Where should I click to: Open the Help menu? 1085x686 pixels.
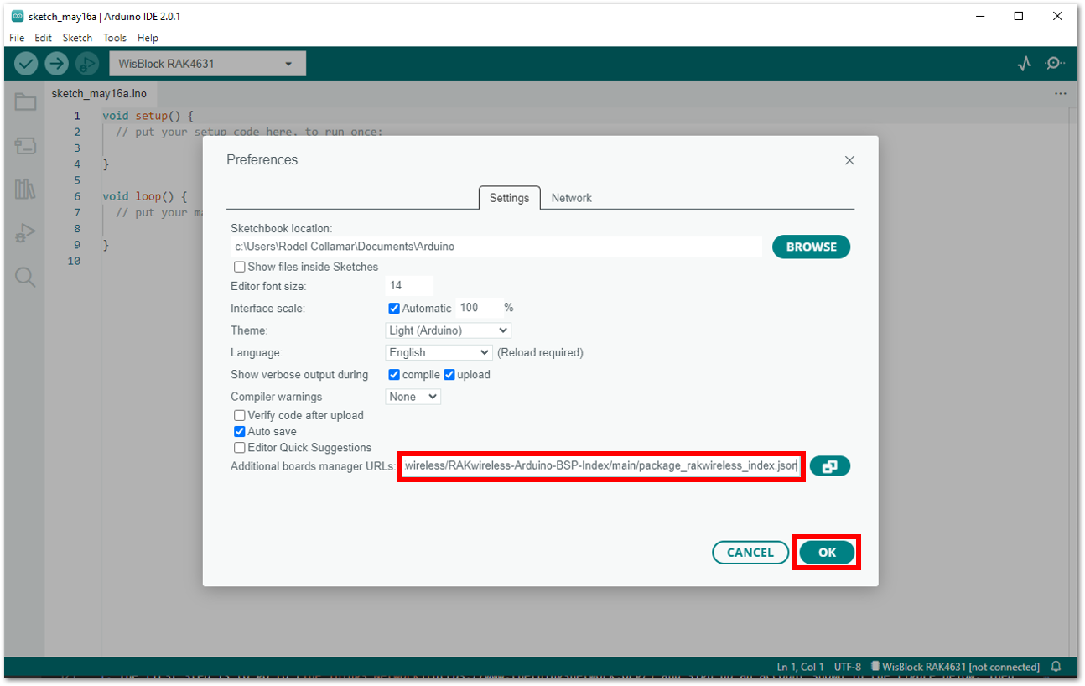pos(148,38)
